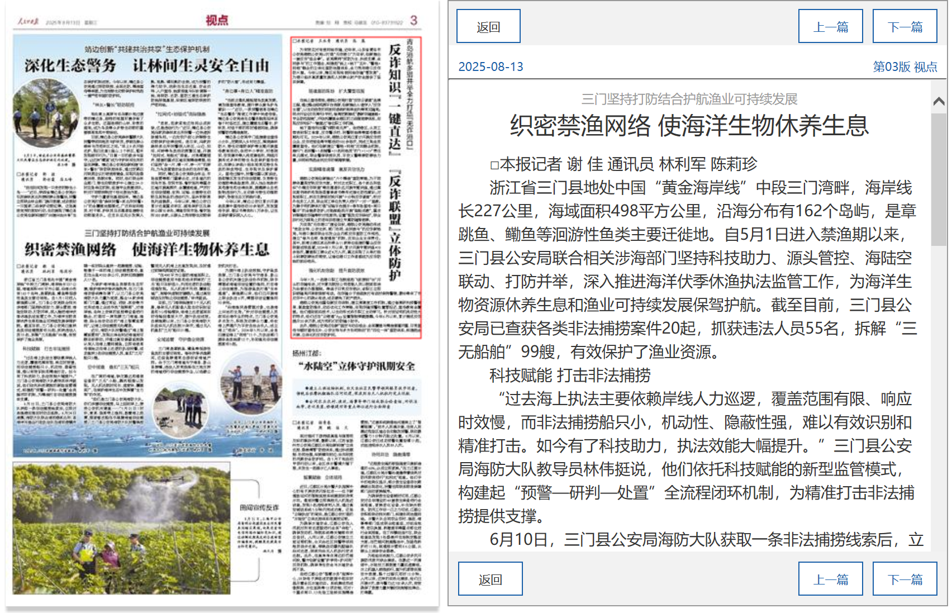952x613 pixels.
Task: Click the 视点 page header title
Action: (x=217, y=21)
